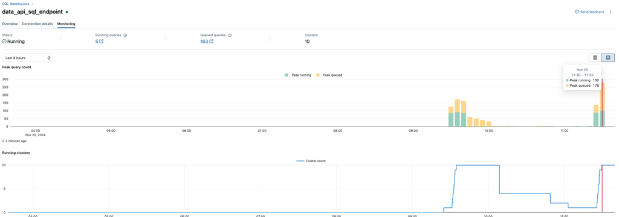The height and width of the screenshot is (217, 619).
Task: Switch to side-by-side column chart layout
Action: tap(595, 58)
